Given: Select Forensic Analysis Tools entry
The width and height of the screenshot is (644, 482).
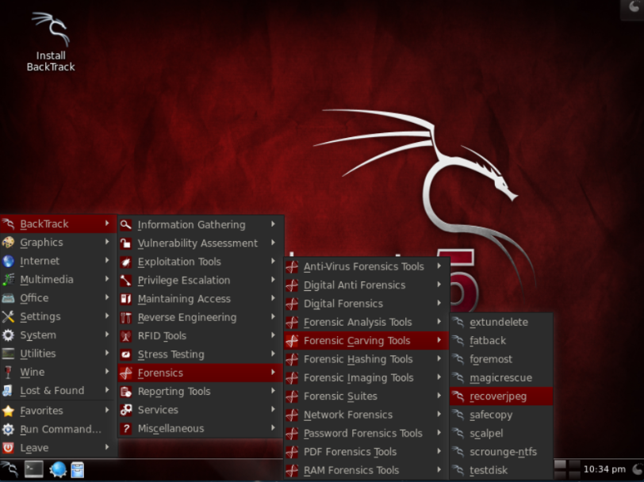Looking at the screenshot, I should [x=366, y=323].
